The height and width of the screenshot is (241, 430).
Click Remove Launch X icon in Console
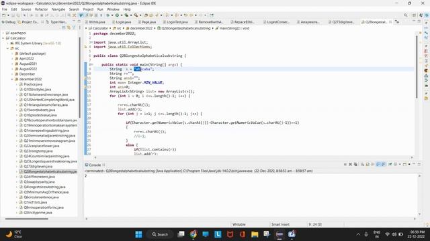point(350,164)
